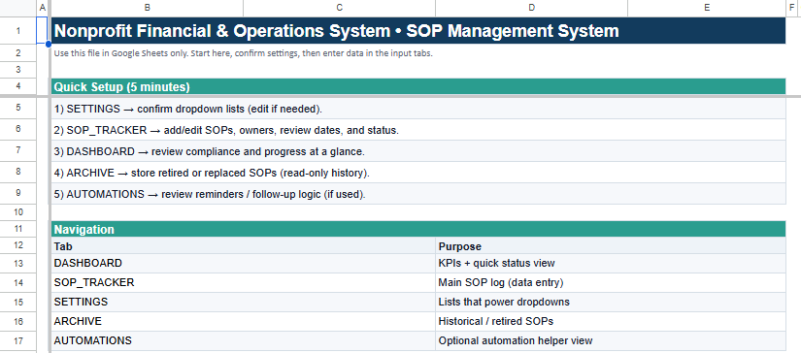Screen dimensions: 801x353
Task: Click the 'Optional automation helper view' cell
Action: point(611,340)
